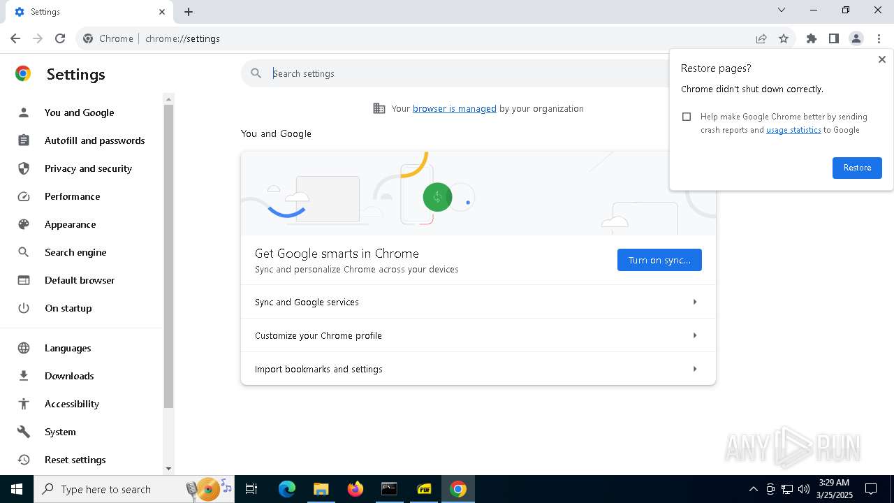This screenshot has width=894, height=503.
Task: Open Downloads settings
Action: coord(69,376)
